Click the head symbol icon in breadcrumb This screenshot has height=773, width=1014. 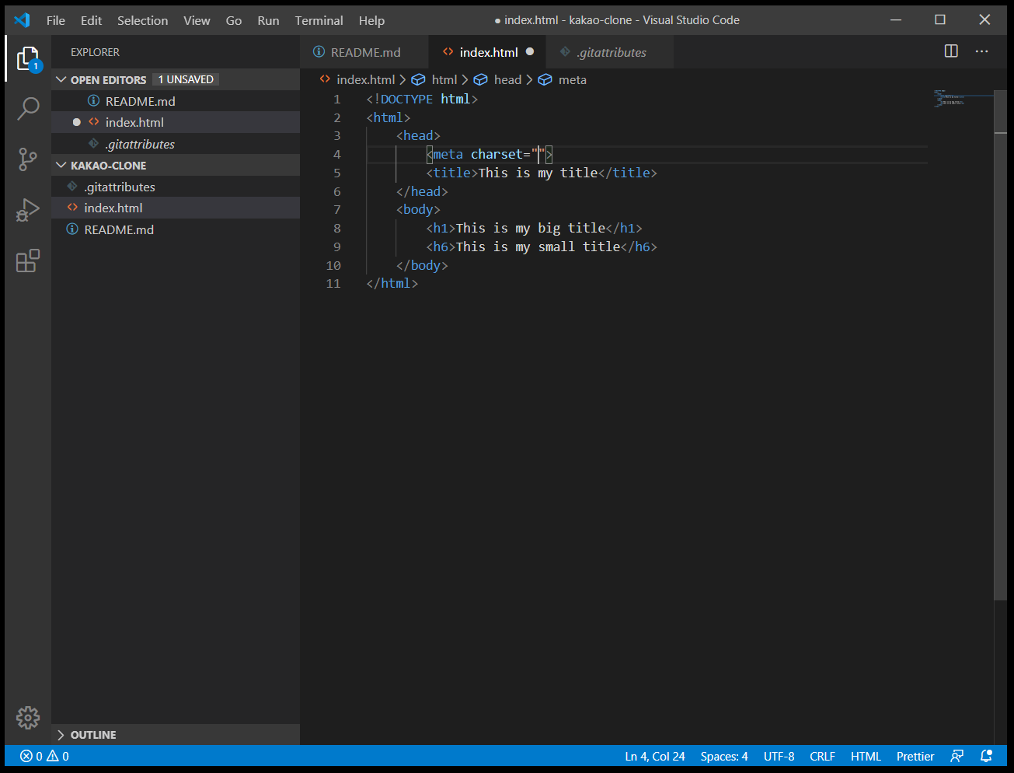480,79
